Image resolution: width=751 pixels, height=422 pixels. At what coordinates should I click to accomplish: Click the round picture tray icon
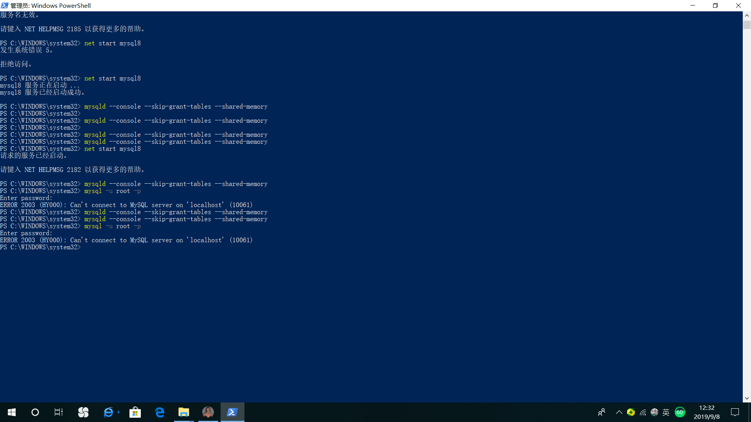click(654, 412)
